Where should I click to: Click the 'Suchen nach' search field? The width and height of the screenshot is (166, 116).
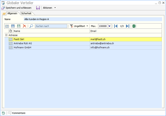[51, 26]
